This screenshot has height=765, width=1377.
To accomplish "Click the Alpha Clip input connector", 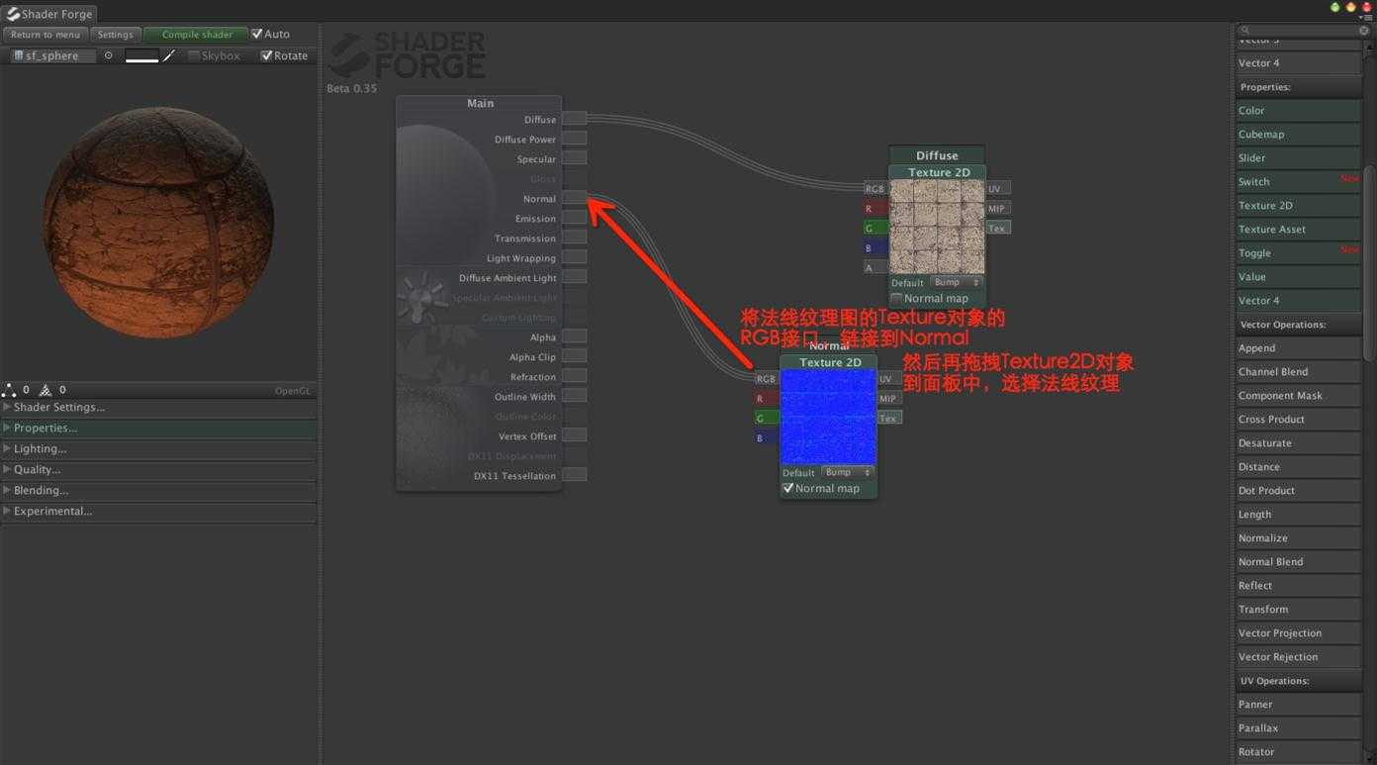I will [x=574, y=356].
